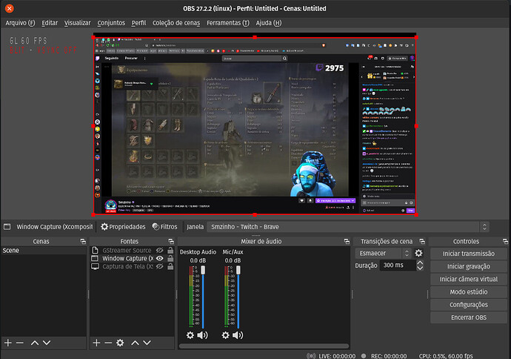511x359 pixels.
Task: Remove the selected scene with minus icon
Action: click(20, 343)
